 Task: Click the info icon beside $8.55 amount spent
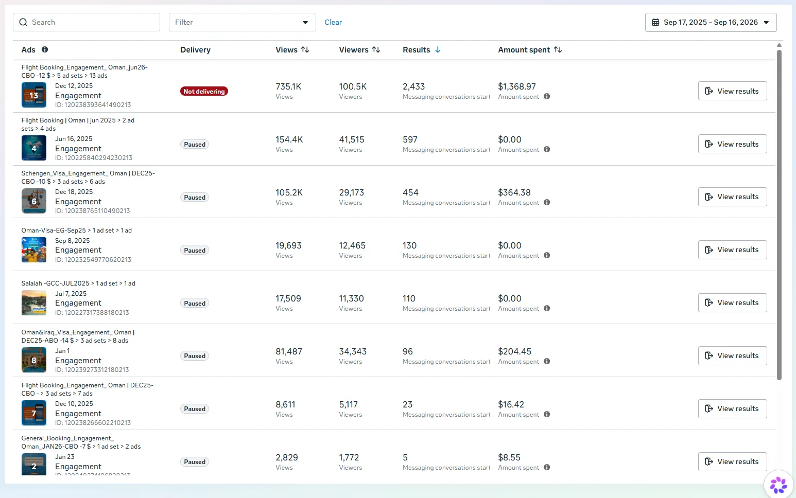click(x=547, y=467)
